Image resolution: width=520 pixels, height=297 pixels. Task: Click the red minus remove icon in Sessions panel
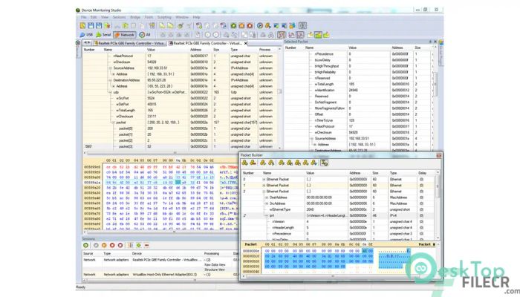(x=146, y=246)
